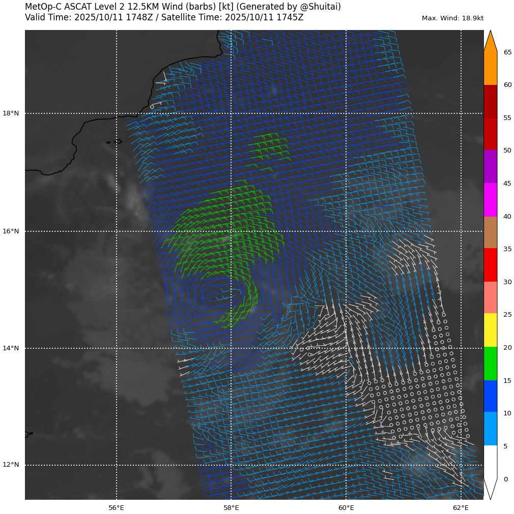This screenshot has width=514, height=514.
Task: Click the orange 60-65 kt colorbar segment
Action: pos(490,68)
